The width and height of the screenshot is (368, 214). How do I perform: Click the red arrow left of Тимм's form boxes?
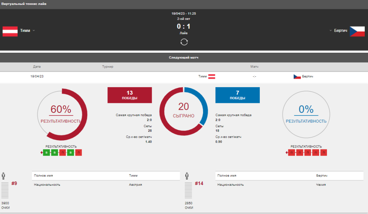(42, 153)
